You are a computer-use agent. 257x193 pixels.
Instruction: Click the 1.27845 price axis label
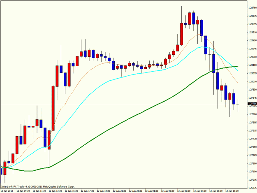[x=252, y=98]
